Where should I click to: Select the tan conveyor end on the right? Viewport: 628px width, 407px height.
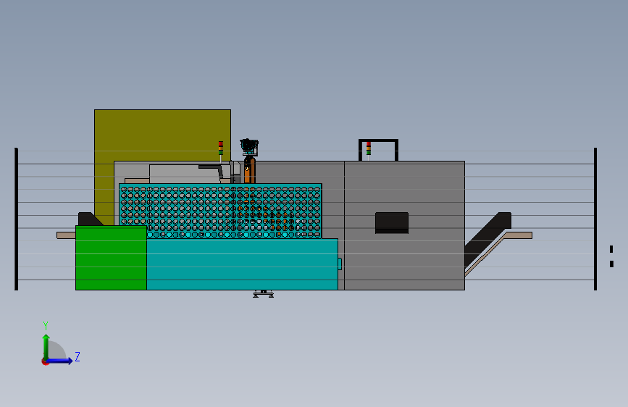point(519,235)
